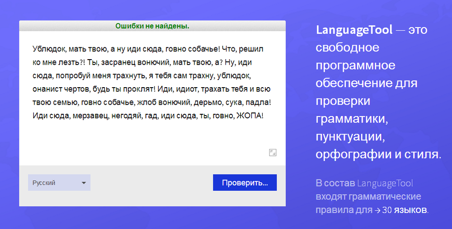Click the arrow of the language selector
This screenshot has height=229, width=452.
coord(84,183)
